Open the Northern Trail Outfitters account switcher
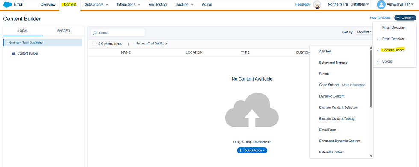 (x=348, y=5)
